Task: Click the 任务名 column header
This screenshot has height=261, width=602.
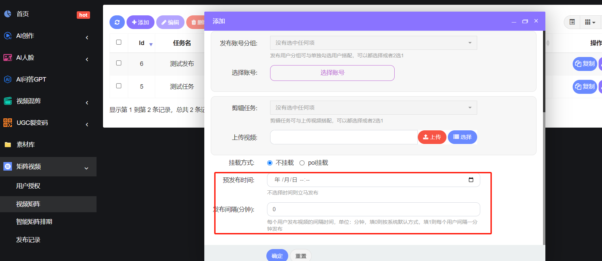Action: coord(182,43)
